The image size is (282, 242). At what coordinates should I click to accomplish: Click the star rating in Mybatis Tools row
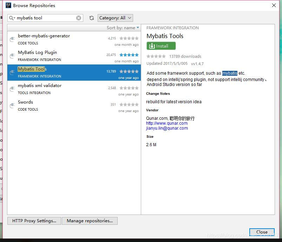129,72
